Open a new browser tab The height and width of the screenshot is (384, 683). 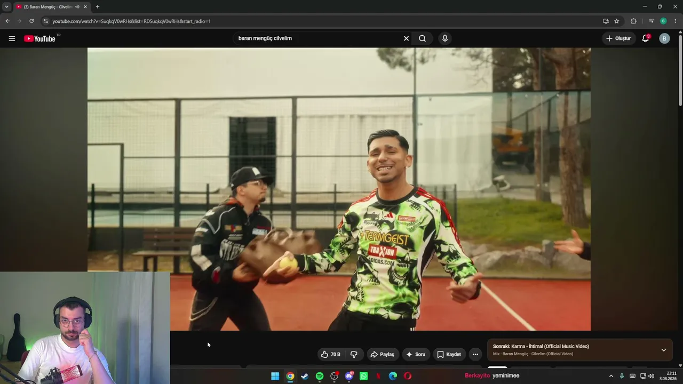pos(97,7)
